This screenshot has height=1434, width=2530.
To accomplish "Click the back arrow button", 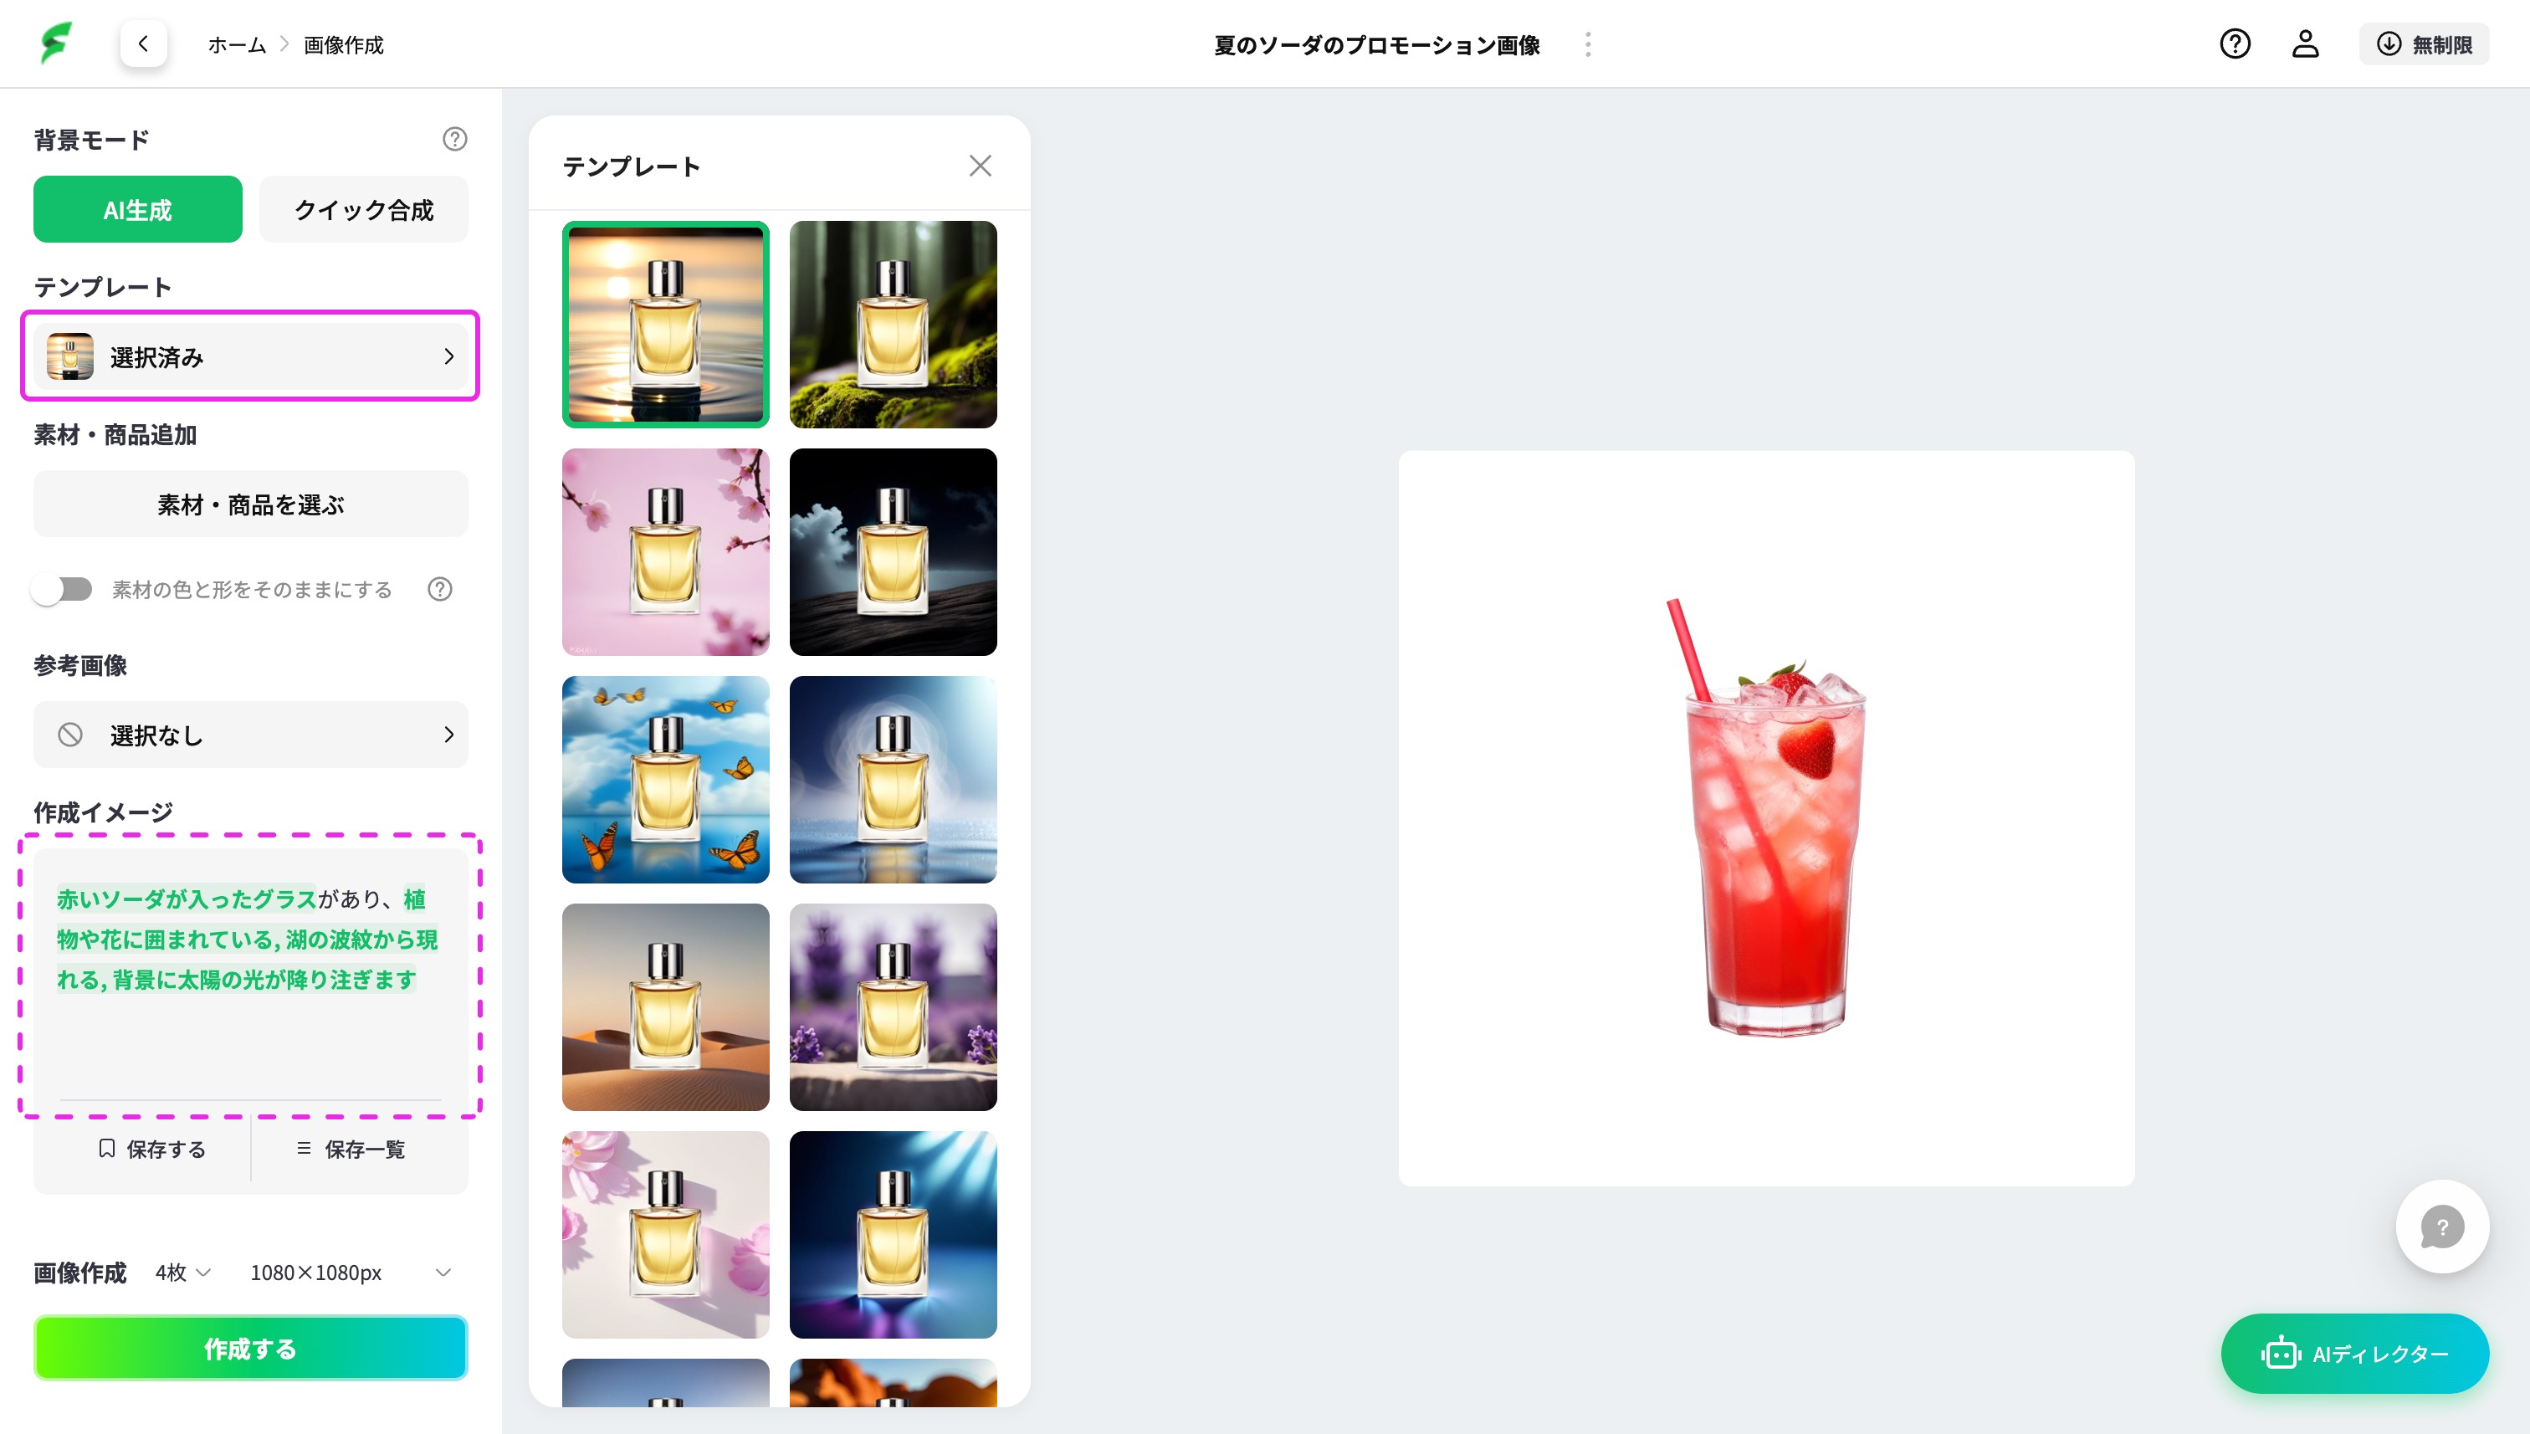I will pyautogui.click(x=144, y=44).
